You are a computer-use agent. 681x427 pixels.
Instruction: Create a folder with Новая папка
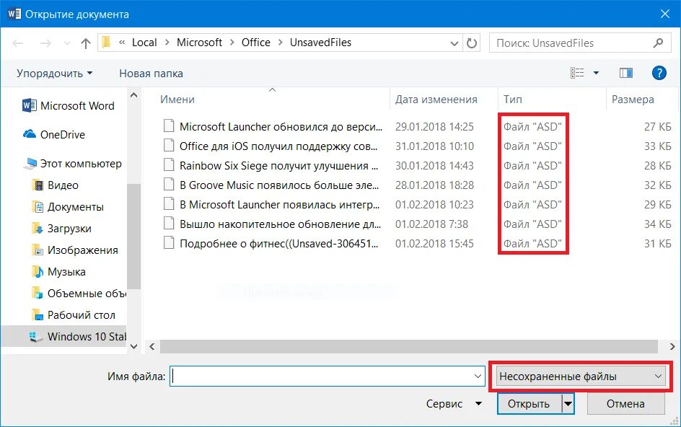[151, 74]
